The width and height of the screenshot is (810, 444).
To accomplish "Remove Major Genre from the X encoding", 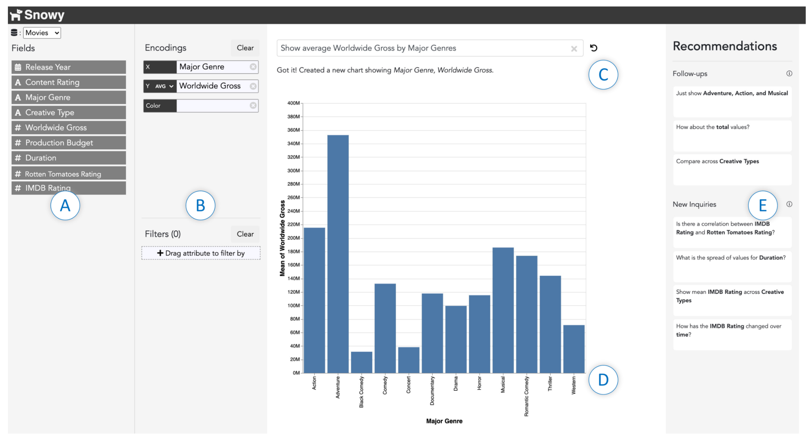I will click(253, 67).
